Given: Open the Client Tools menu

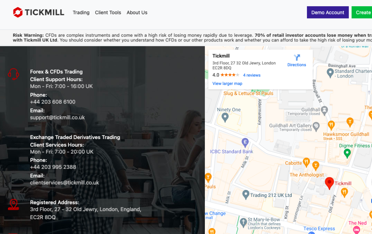Looking at the screenshot, I should (108, 12).
